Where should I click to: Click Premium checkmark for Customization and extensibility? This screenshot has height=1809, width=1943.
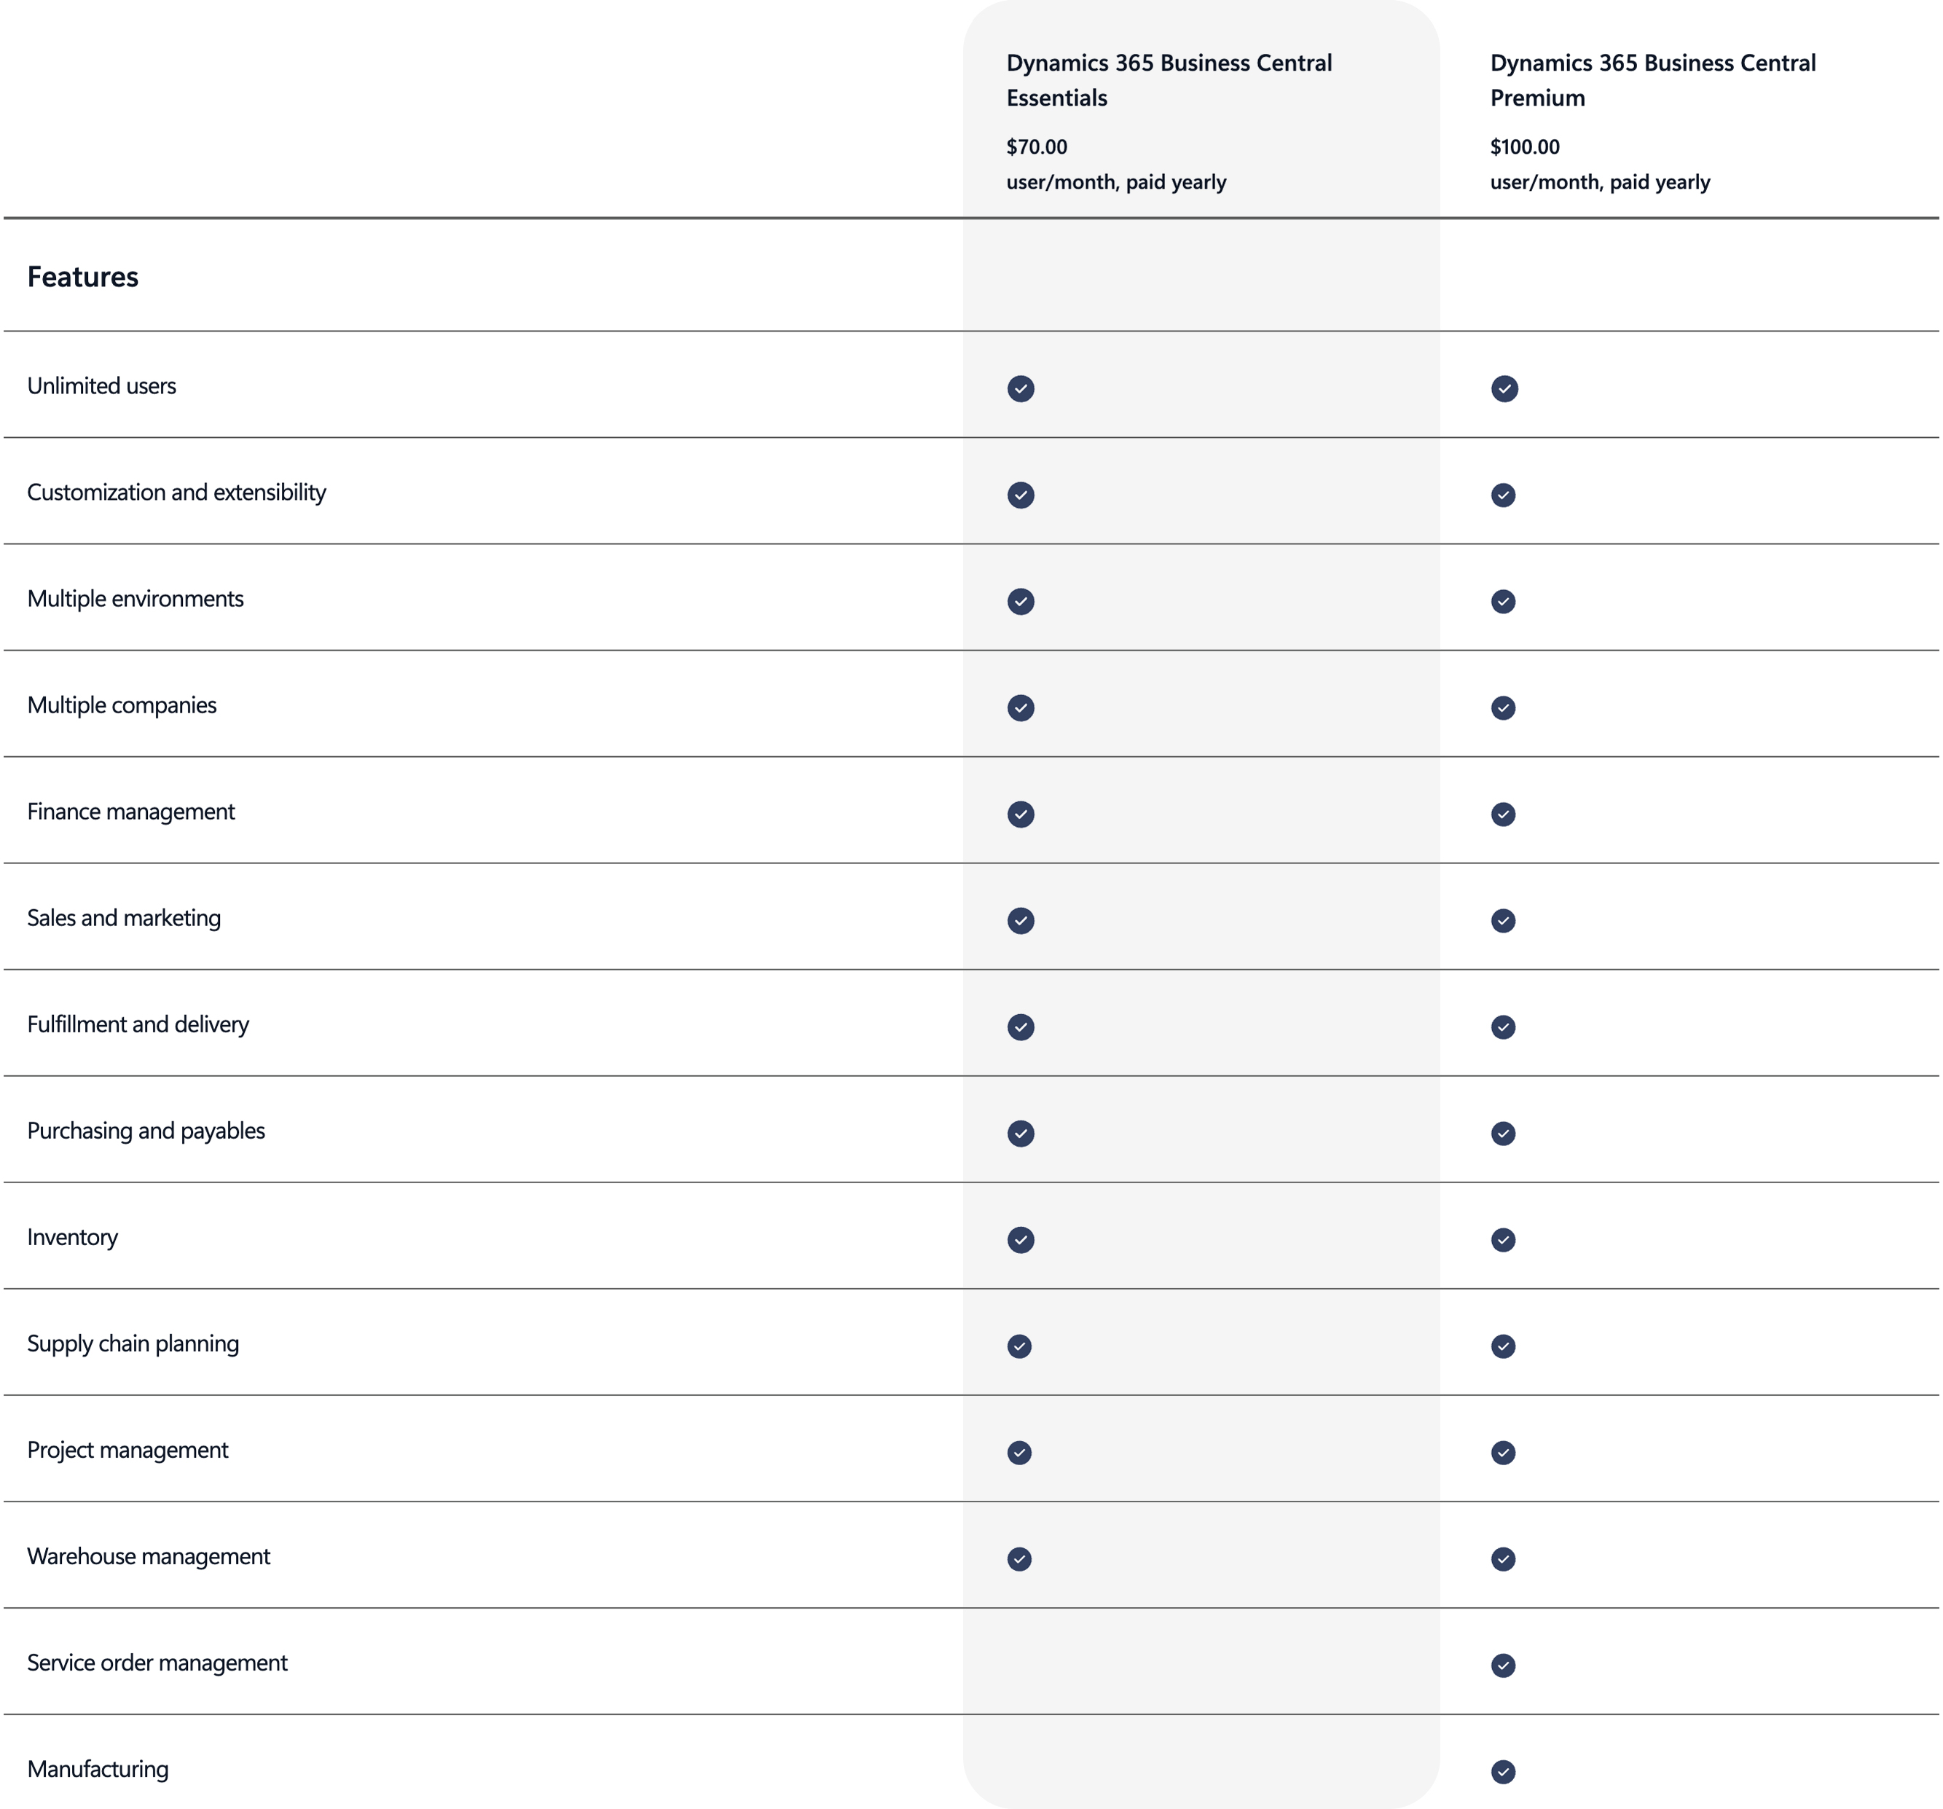1503,495
